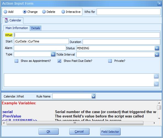Screen dimensions: 163x138
Task: Click the :PrevValue variable text
Action: click(12, 116)
